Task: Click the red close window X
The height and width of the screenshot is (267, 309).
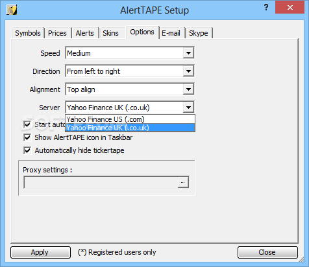Action: (290, 7)
